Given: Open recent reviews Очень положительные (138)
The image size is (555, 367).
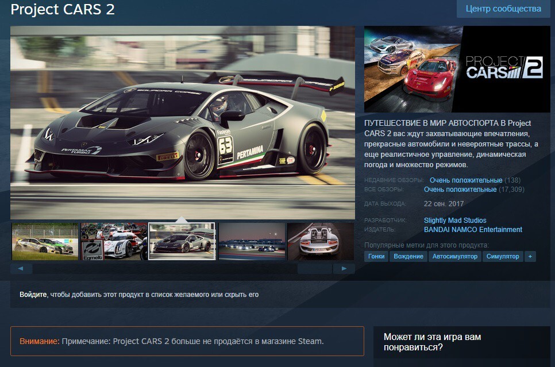Looking at the screenshot, I should pos(475,180).
